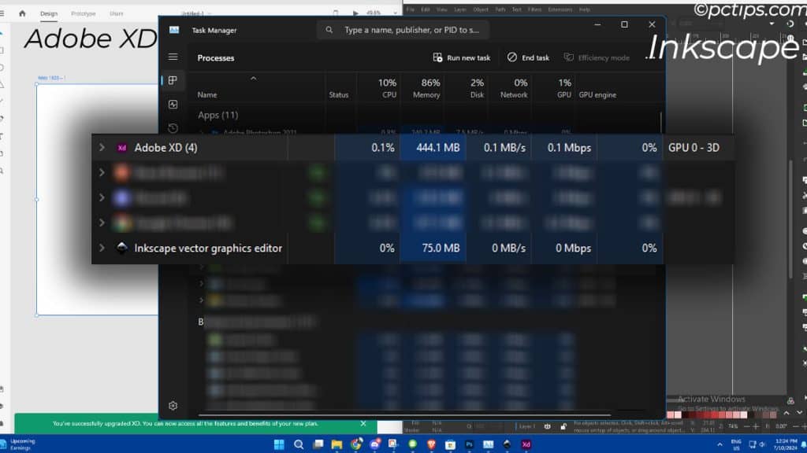
Task: Open Inkscape Path menu
Action: click(500, 9)
